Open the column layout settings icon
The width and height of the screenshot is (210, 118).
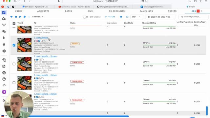pyautogui.click(x=121, y=17)
